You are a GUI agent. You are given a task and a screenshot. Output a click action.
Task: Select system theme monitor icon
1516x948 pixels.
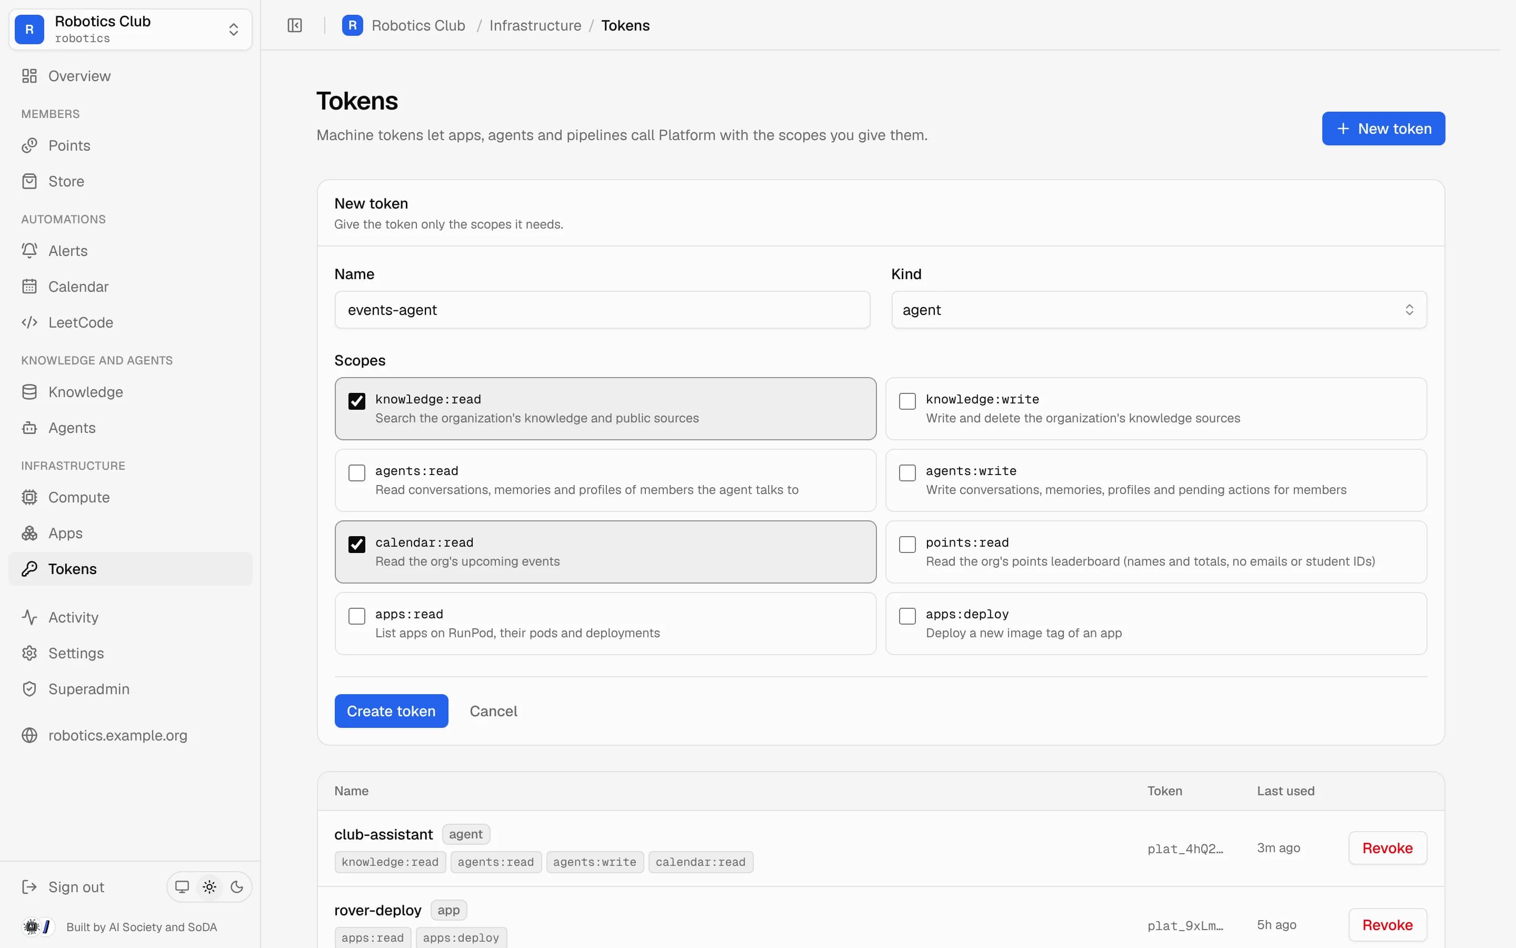[182, 886]
